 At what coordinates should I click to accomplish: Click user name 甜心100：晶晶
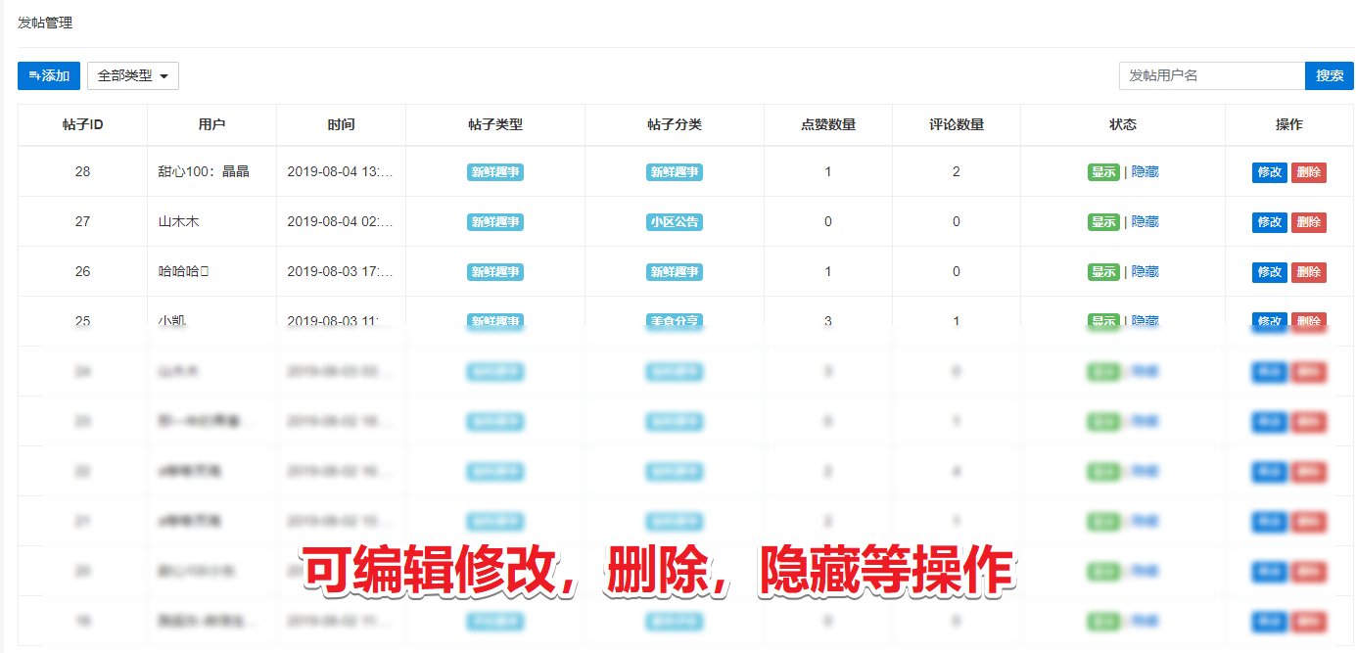[x=204, y=172]
